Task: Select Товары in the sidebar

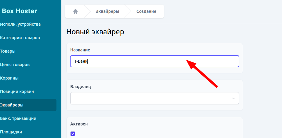Action: click(x=8, y=51)
